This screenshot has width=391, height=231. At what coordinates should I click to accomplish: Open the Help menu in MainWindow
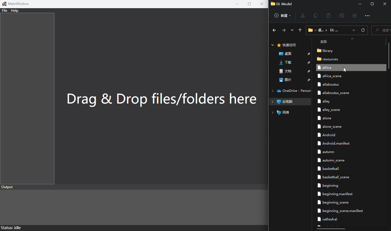[15, 11]
